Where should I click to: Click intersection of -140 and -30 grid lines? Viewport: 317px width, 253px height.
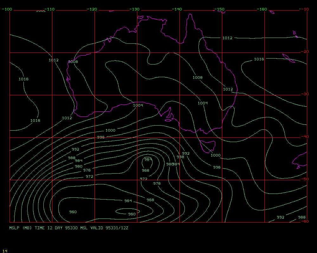(x=180, y=95)
